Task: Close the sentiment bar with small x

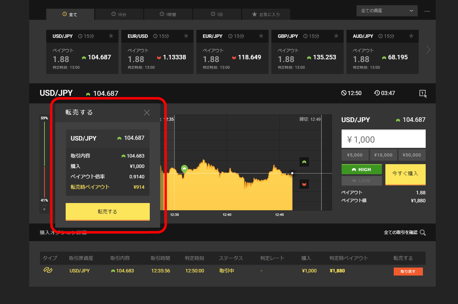Action: coord(44,209)
